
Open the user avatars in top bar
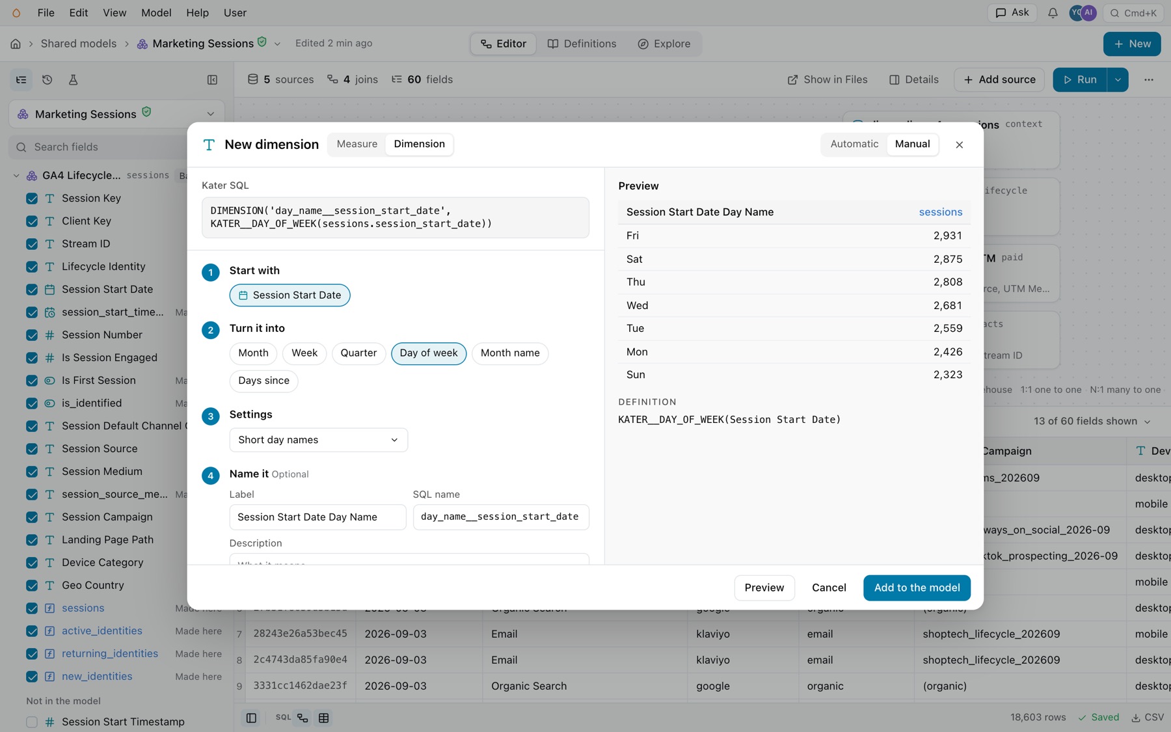point(1083,13)
